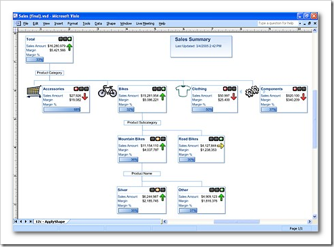Click the traffic light indicator in Bikes card
Viewport: 334px width, 247px height.
[x=159, y=89]
